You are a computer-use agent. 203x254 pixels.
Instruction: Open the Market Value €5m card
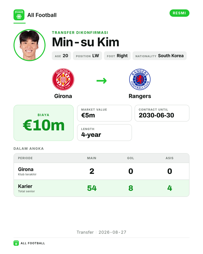tap(104, 113)
